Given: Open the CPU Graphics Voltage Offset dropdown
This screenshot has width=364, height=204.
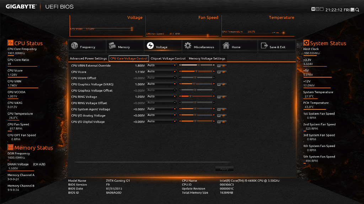Looking at the screenshot, I should point(162,90).
